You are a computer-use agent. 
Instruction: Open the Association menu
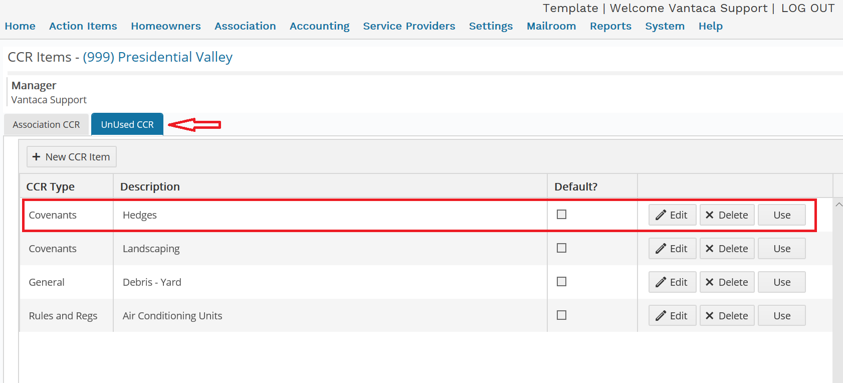[245, 26]
